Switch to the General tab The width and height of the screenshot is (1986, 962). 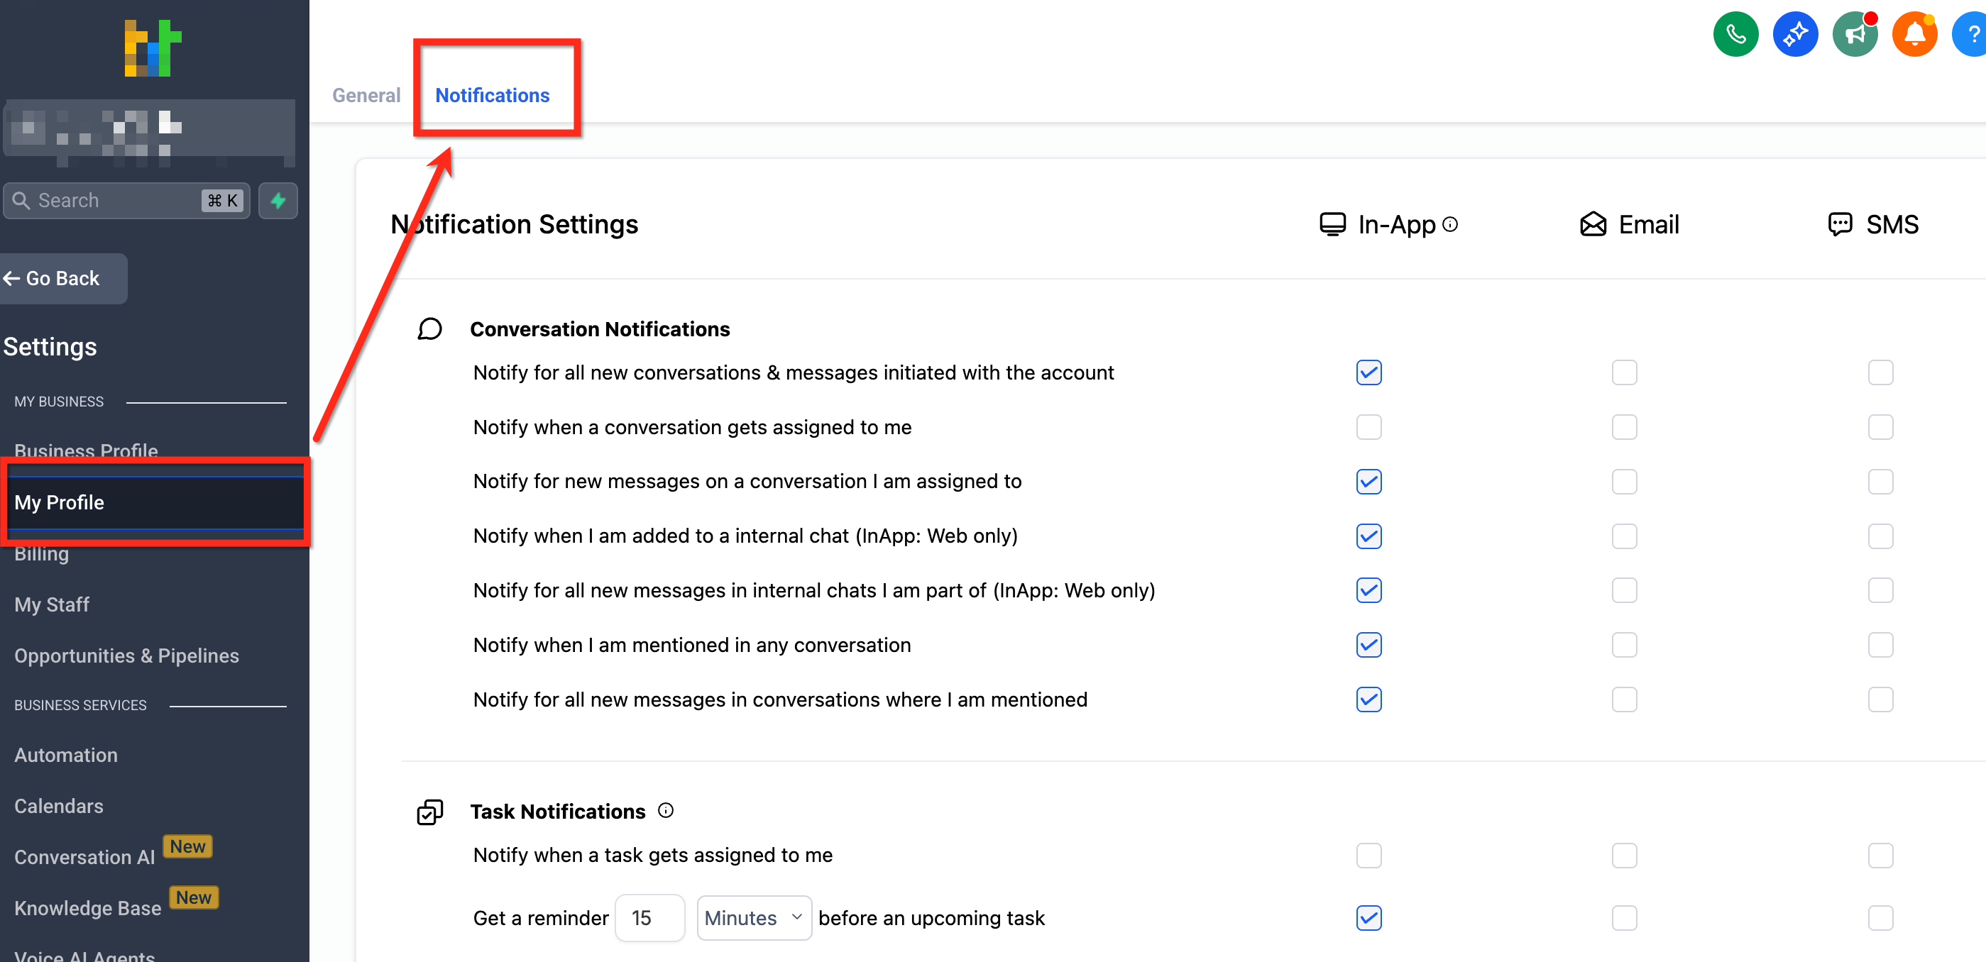pyautogui.click(x=366, y=96)
